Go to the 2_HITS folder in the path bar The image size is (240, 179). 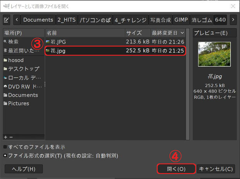(67, 20)
